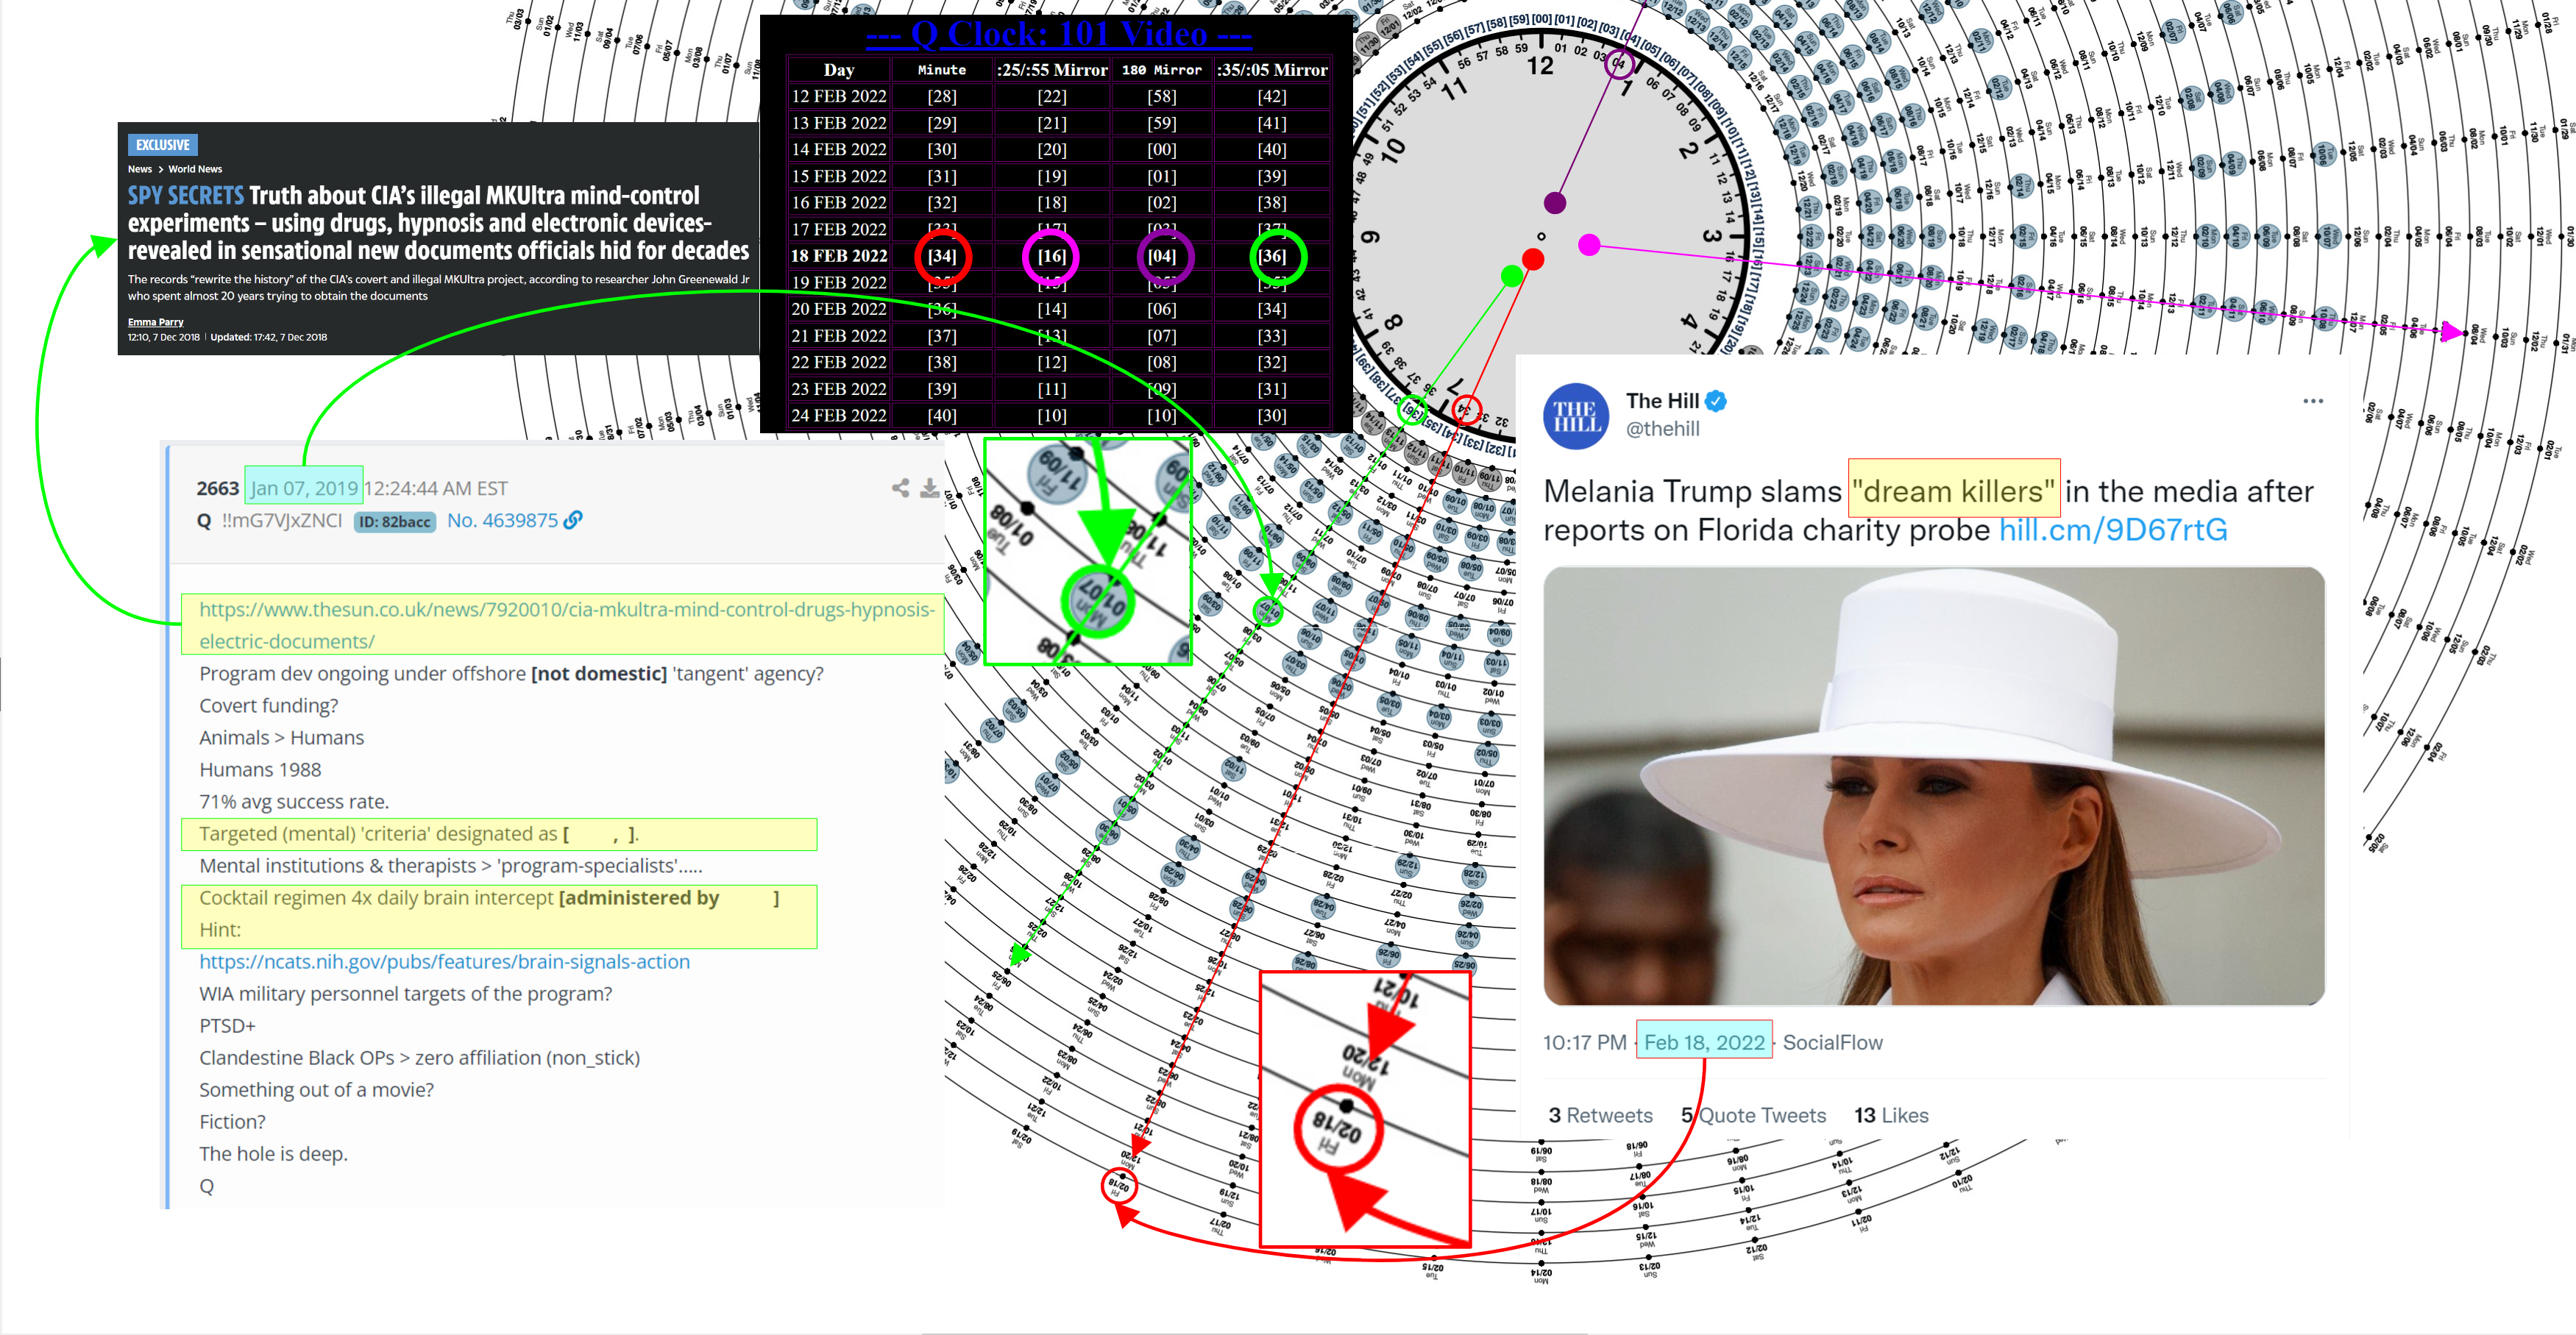This screenshot has width=2576, height=1335.
Task: Click the download icon on post 2663
Action: point(929,488)
